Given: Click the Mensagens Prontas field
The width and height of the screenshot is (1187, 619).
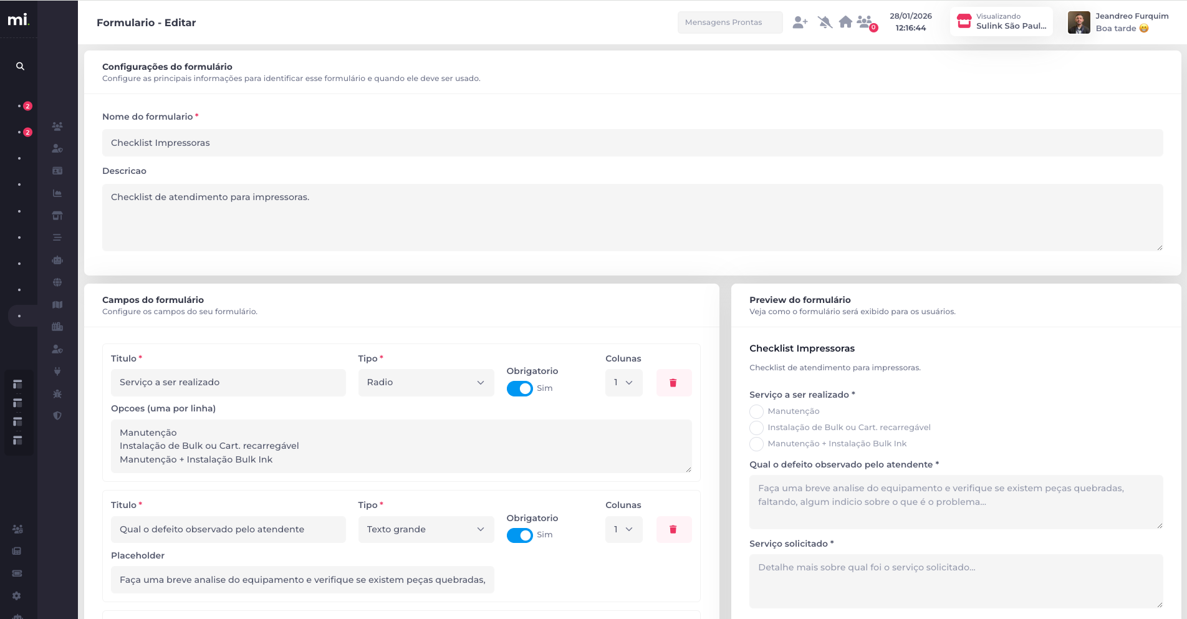Looking at the screenshot, I should [x=729, y=22].
